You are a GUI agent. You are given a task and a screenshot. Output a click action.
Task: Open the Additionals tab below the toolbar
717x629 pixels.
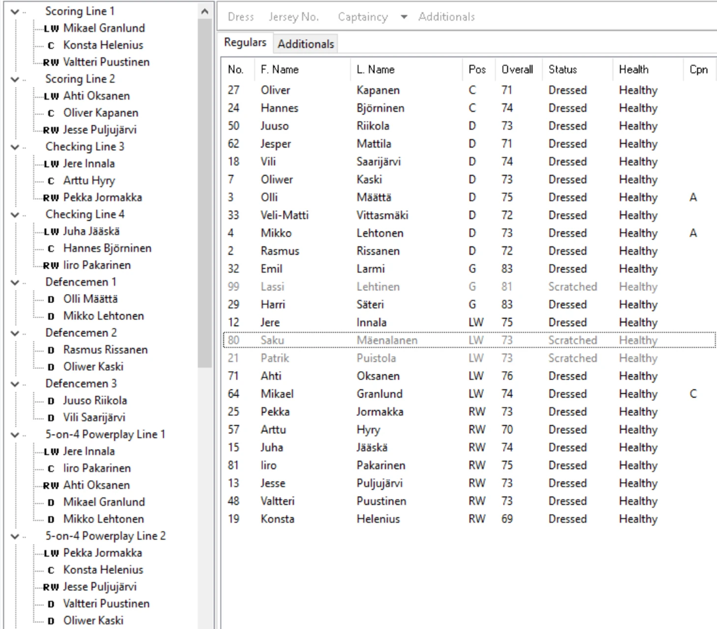[x=305, y=44]
